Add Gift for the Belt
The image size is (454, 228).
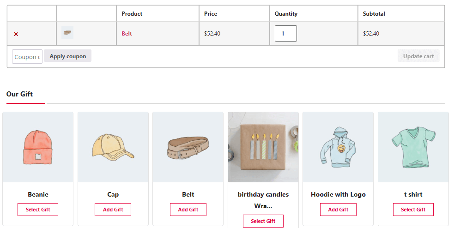point(188,210)
